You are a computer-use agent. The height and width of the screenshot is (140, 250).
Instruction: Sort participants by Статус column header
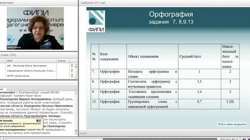coord(63,61)
